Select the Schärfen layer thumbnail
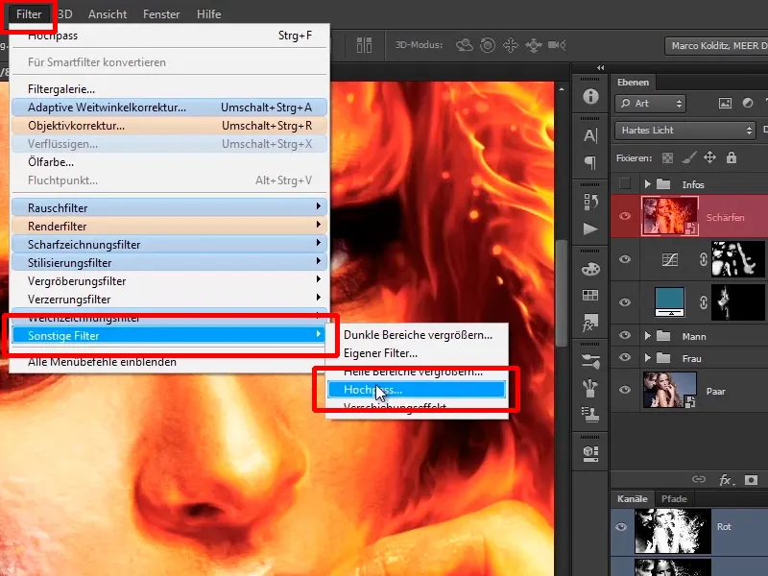Screen dimensions: 768x576 669,216
